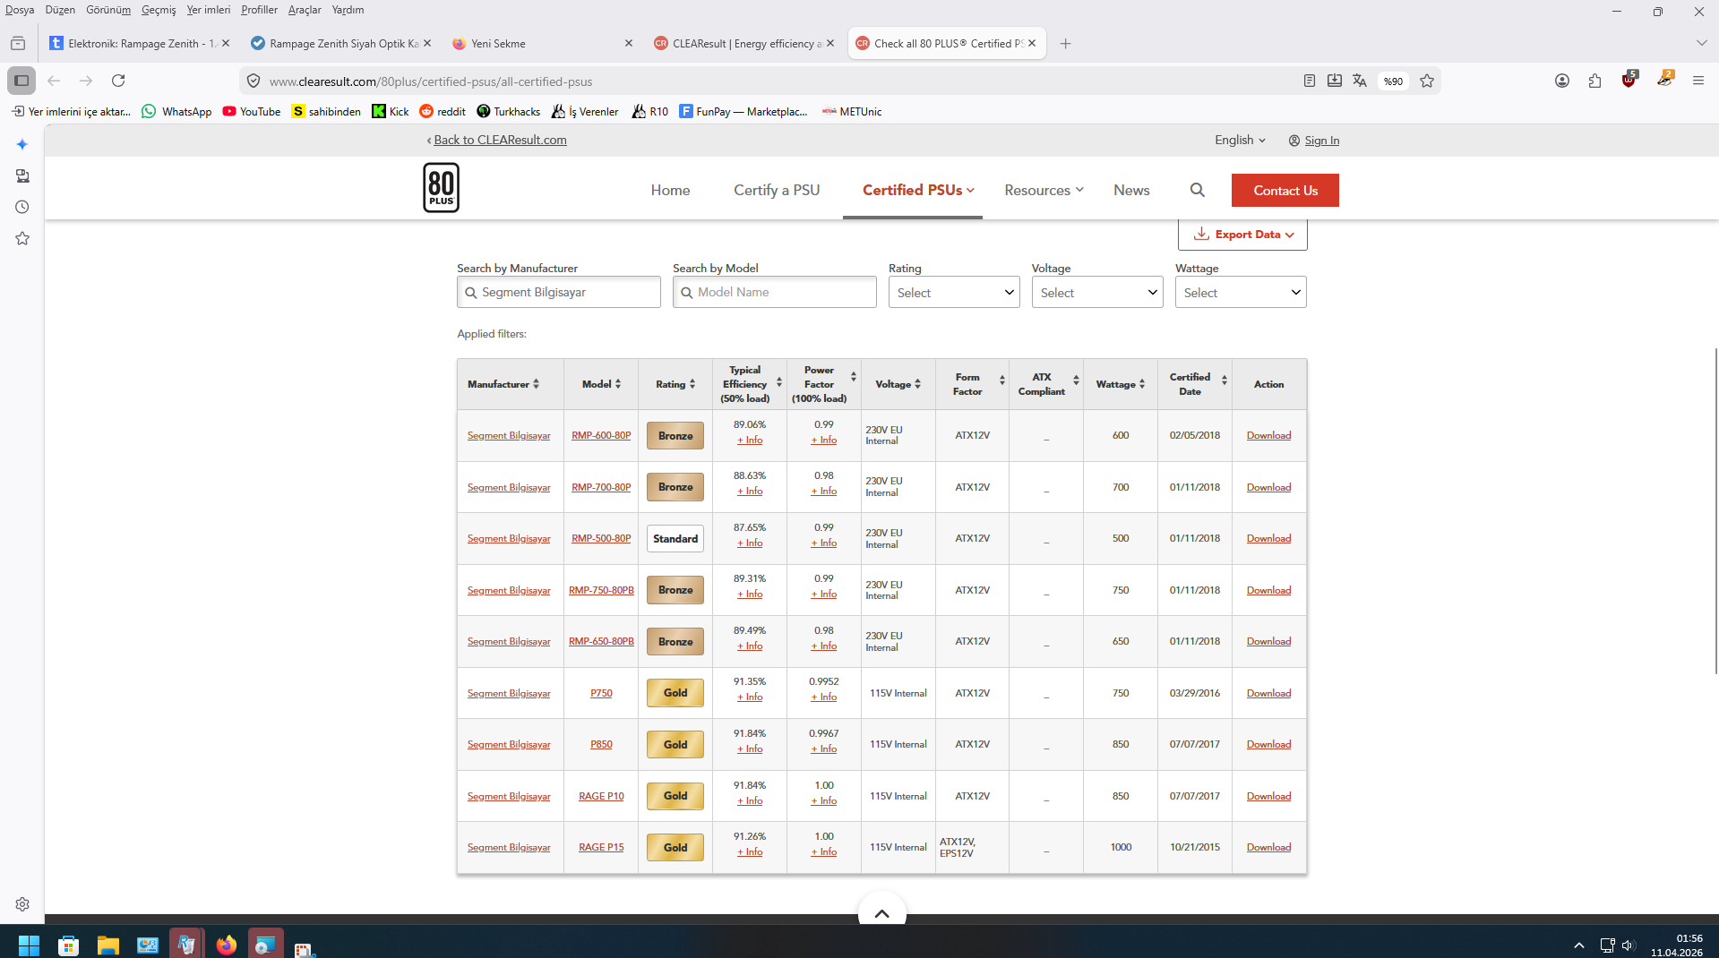
Task: Click the page zoom %90 indicator
Action: tap(1393, 81)
